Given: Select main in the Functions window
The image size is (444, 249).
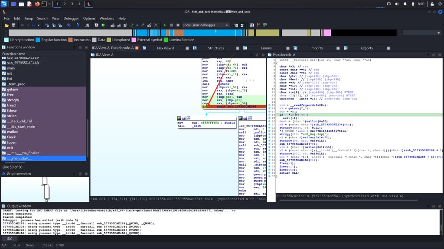Looking at the screenshot, I should coord(44,68).
